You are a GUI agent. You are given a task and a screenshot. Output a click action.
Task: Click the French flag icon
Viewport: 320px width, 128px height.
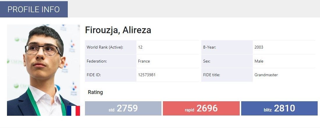point(73,111)
